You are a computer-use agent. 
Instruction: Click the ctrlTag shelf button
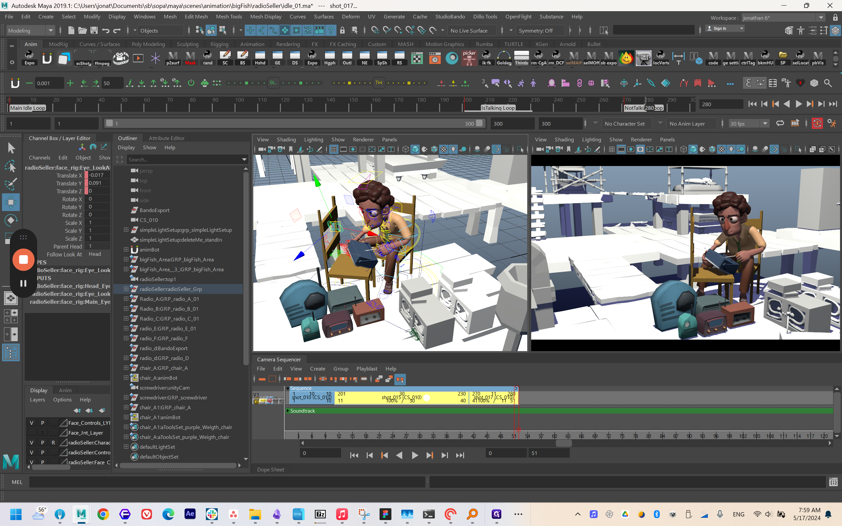[x=748, y=58]
